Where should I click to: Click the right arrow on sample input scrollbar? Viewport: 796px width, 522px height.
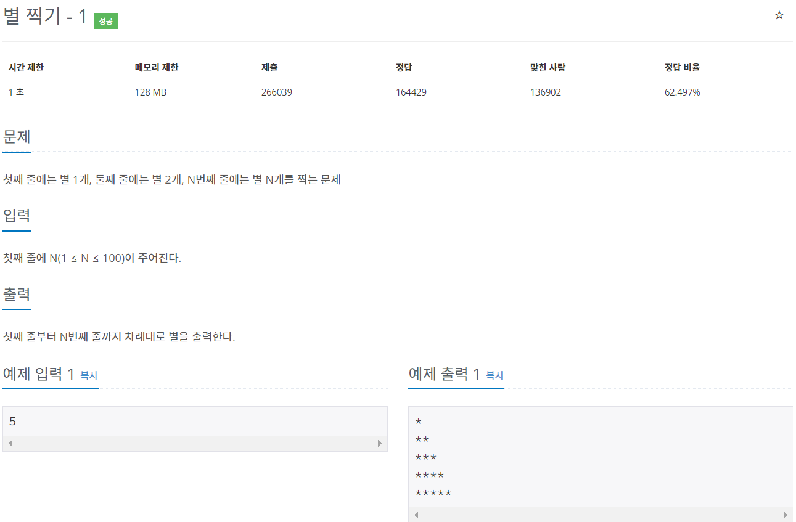[x=380, y=442]
